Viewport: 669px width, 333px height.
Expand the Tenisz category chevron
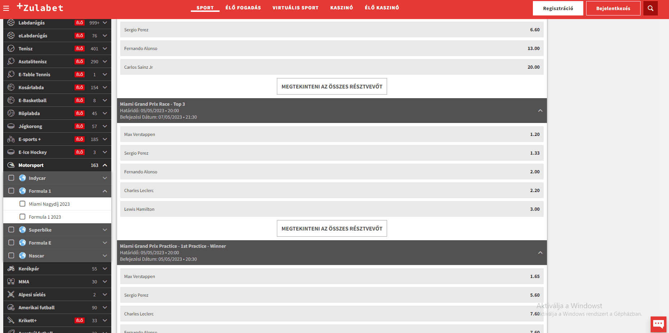105,49
